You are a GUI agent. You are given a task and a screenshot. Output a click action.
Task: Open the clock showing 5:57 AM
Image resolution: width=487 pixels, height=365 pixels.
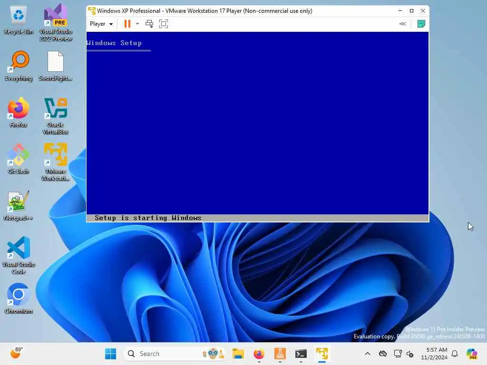[x=434, y=354]
